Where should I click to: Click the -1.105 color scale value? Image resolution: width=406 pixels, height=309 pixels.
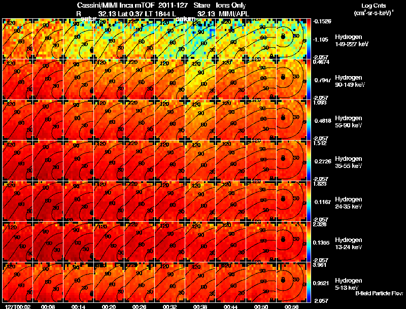pos(321,40)
